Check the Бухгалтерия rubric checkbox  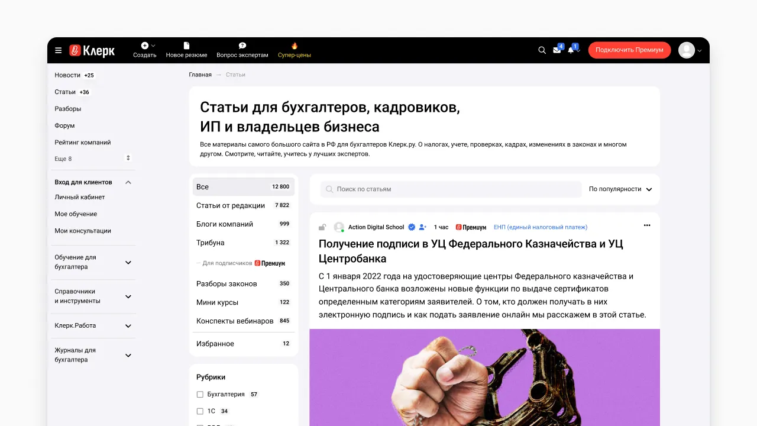200,395
